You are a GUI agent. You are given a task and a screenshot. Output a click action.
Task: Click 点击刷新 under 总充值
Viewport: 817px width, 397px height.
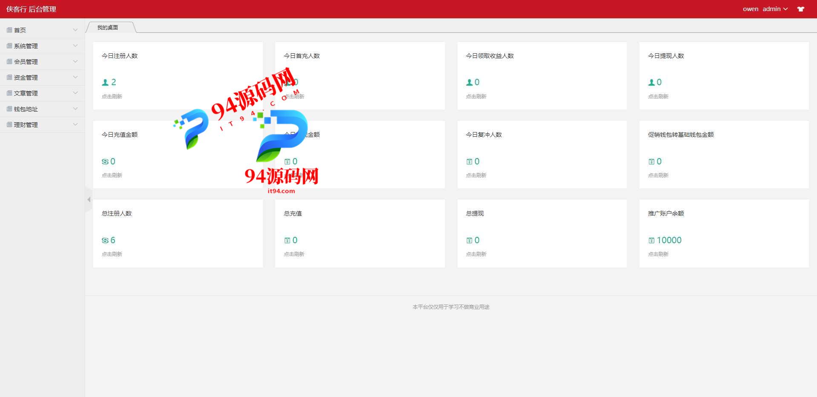294,254
